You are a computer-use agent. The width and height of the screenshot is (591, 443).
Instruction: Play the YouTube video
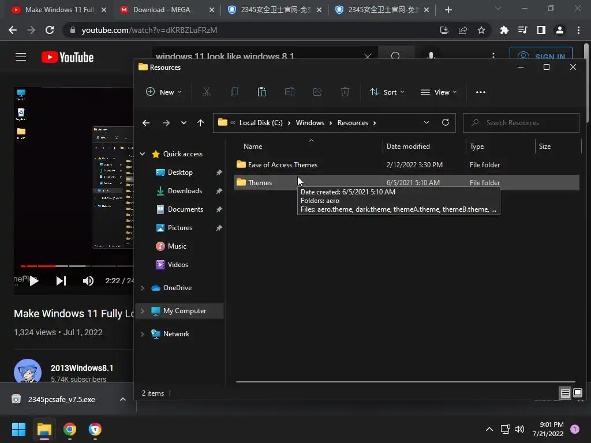34,281
